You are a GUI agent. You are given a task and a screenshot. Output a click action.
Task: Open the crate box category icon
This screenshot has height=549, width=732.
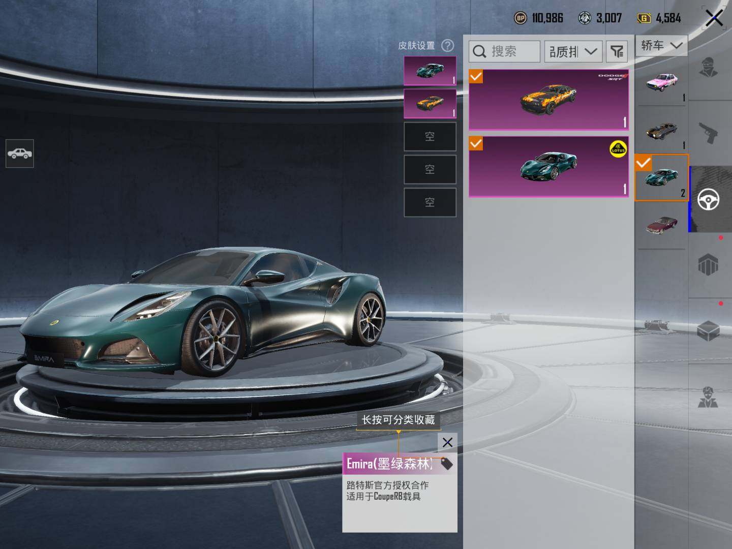pyautogui.click(x=708, y=331)
